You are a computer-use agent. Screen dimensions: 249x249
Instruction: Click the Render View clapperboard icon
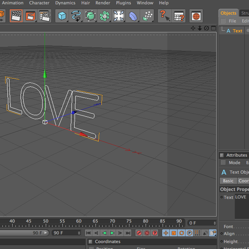pyautogui.click(x=16, y=16)
